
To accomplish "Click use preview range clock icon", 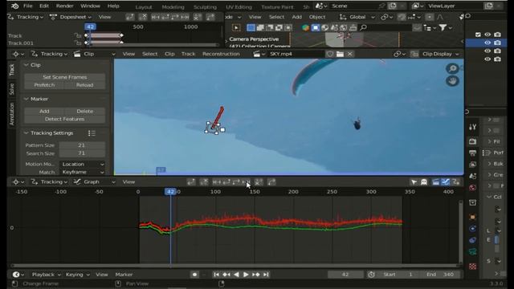I will 371,275.
